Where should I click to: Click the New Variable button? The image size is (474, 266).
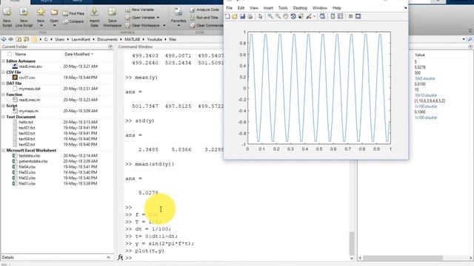click(x=140, y=10)
